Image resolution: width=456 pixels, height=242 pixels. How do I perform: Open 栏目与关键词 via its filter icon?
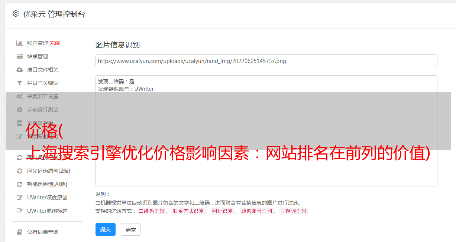point(20,83)
